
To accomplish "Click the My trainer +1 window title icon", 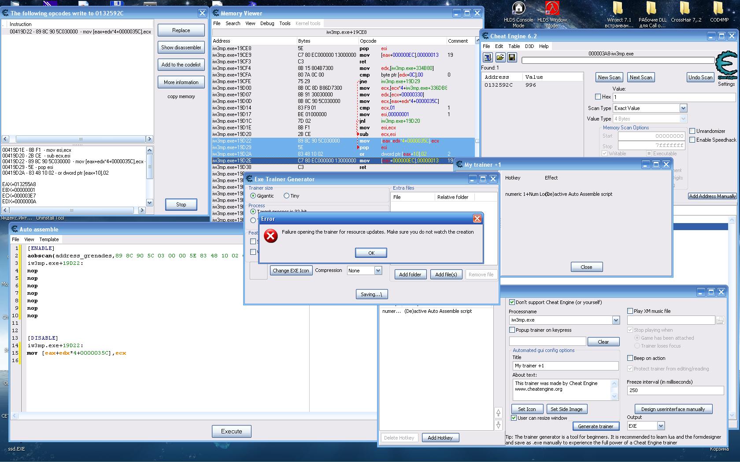I will click(x=459, y=165).
